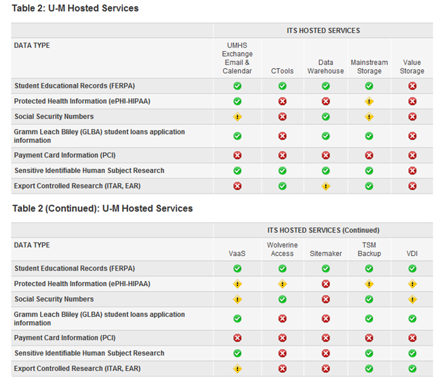Click the TSM Backup column header
The width and height of the screenshot is (437, 380).
tap(369, 249)
